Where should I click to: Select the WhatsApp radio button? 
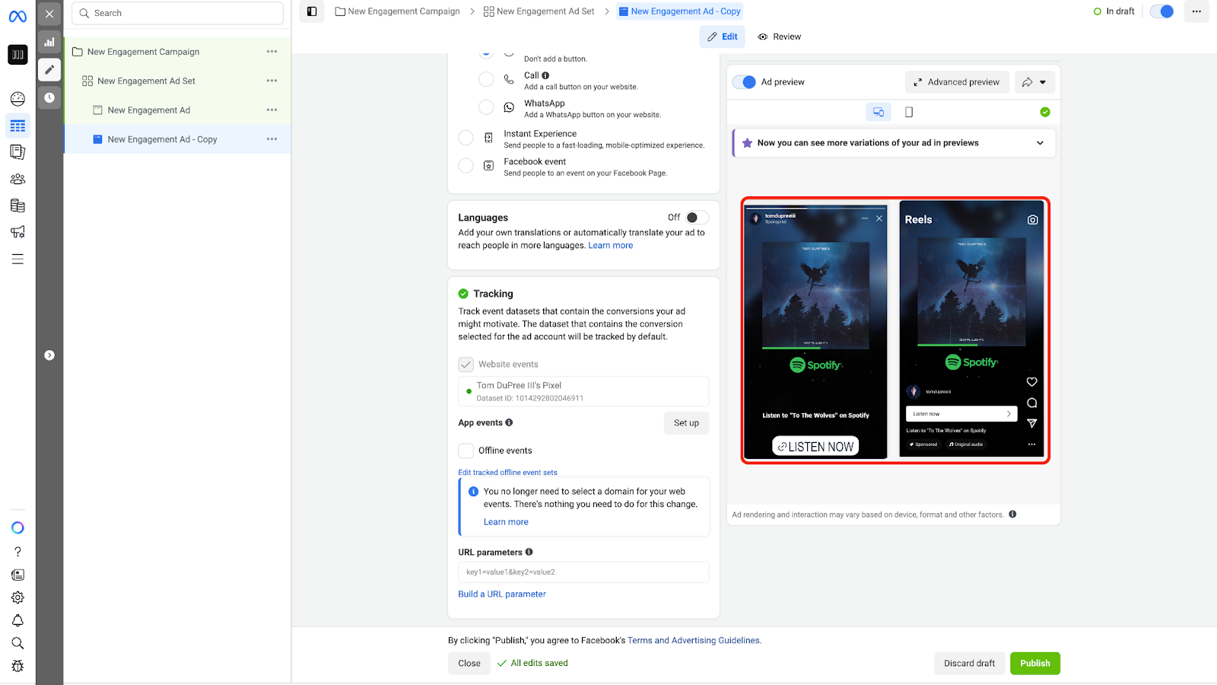486,107
